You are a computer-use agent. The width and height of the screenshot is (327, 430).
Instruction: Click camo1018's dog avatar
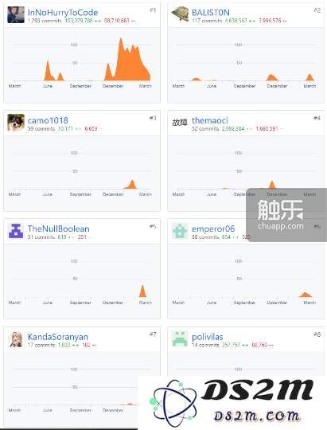[16, 123]
